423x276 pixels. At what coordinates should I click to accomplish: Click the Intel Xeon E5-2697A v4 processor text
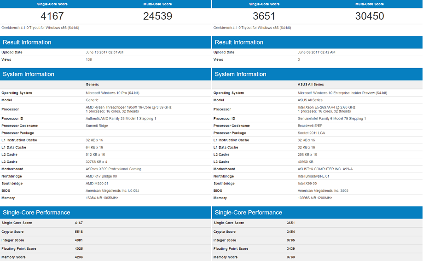coord(326,107)
